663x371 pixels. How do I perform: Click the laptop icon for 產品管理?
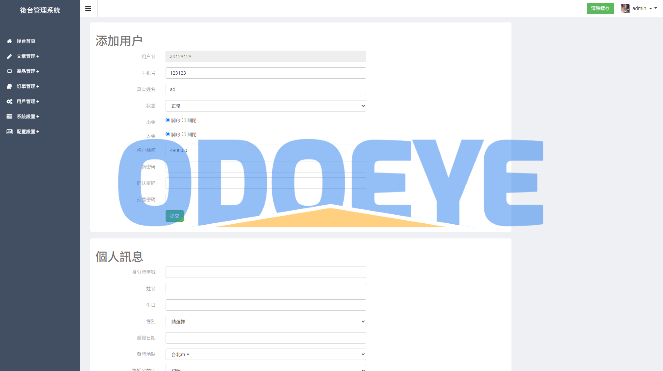pyautogui.click(x=9, y=71)
